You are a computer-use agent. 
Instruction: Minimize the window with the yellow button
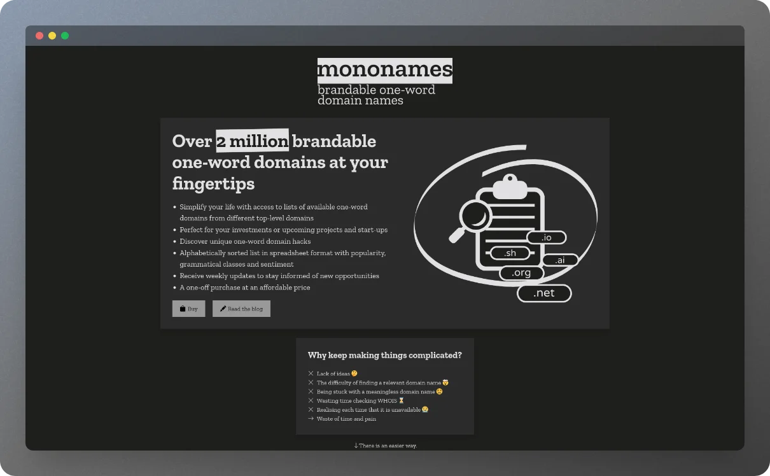tap(52, 36)
